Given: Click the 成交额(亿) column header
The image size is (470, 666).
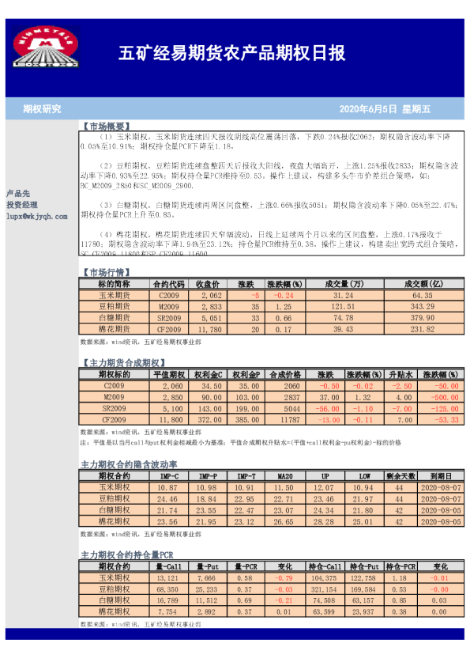Looking at the screenshot, I should 423,284.
